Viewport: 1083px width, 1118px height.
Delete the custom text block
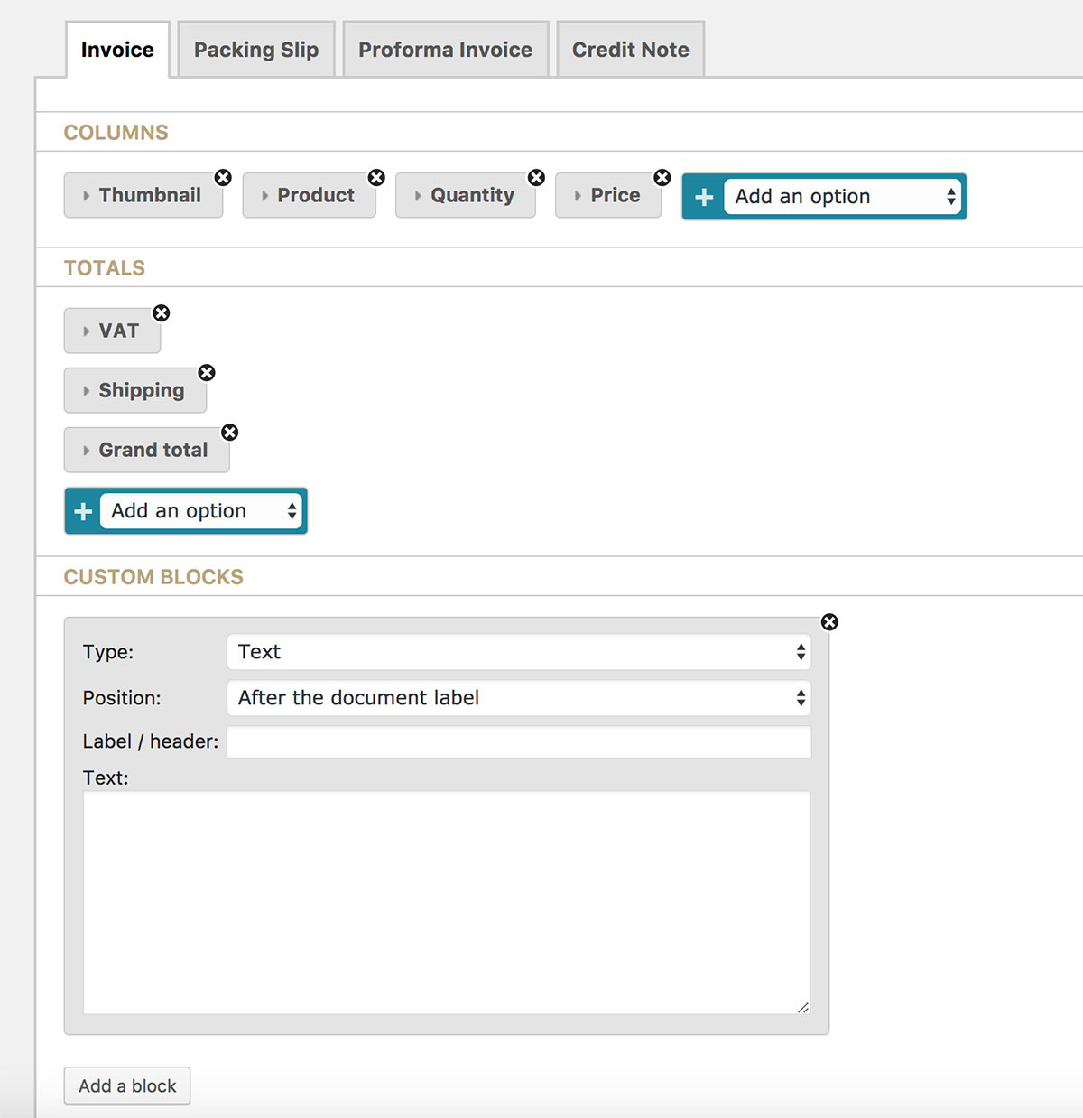point(829,622)
